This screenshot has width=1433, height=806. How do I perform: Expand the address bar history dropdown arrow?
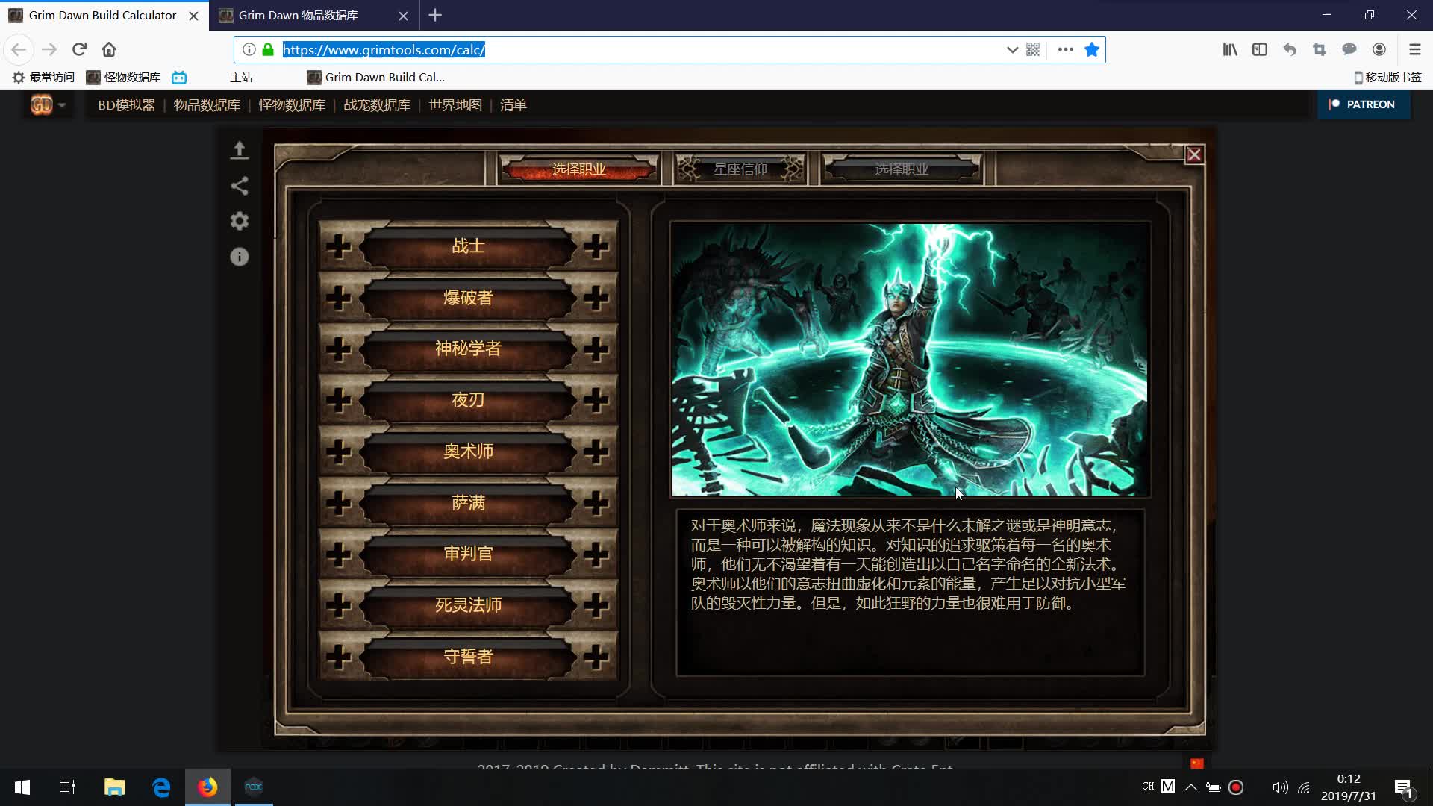1012,49
